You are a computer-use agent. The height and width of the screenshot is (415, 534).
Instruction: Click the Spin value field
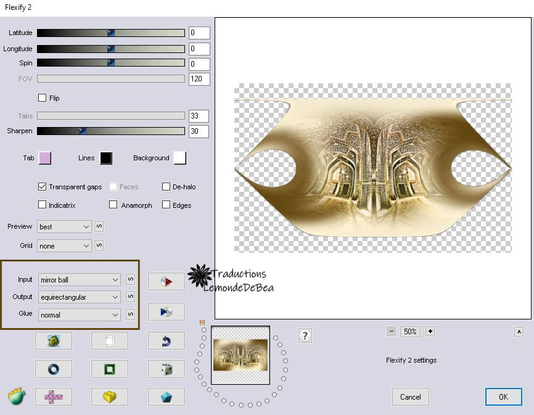[x=199, y=64]
